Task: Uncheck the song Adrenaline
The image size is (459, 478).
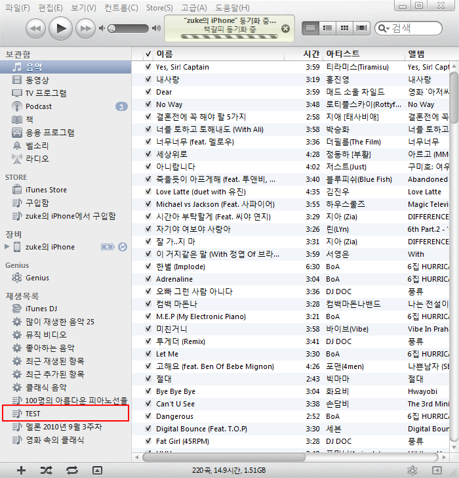Action: [148, 279]
